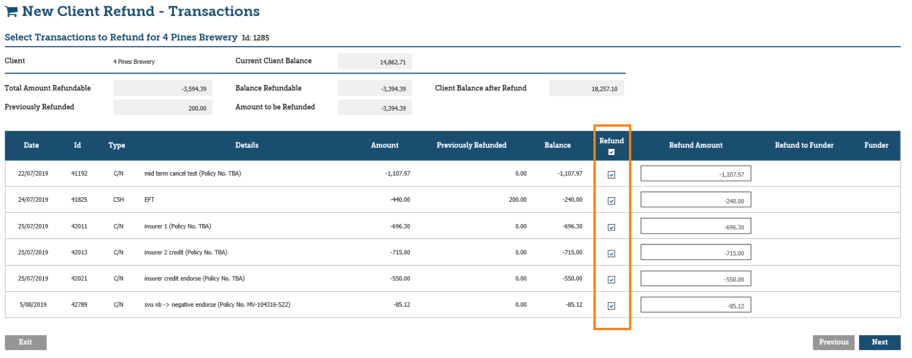The width and height of the screenshot is (912, 358).
Task: Uncheck Refund for transaction 41192
Action: 611,175
